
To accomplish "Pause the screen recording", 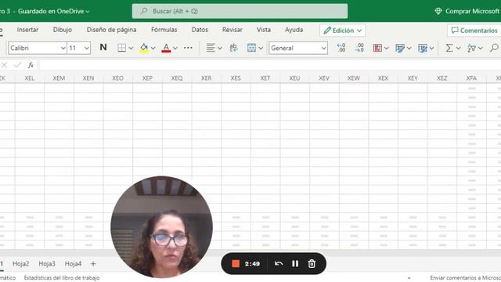I will (295, 263).
